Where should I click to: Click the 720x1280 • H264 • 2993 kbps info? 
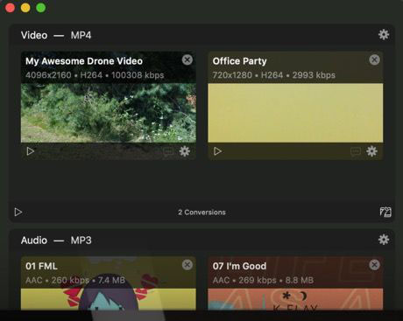point(274,75)
